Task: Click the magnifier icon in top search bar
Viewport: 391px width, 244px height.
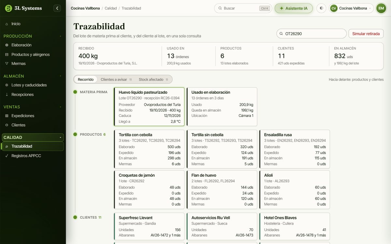Action: pos(220,8)
